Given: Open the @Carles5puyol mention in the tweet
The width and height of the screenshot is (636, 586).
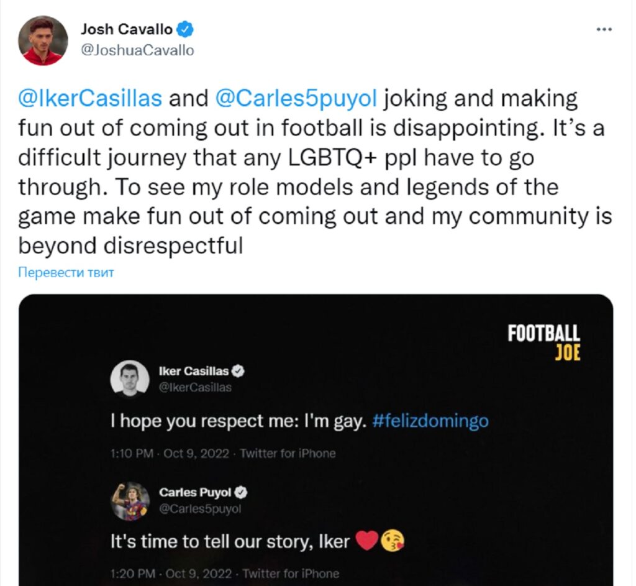Looking at the screenshot, I should click(296, 99).
